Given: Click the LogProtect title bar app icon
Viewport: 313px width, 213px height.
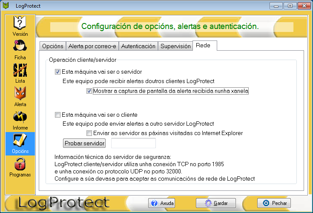Looking at the screenshot, I should click(x=6, y=6).
